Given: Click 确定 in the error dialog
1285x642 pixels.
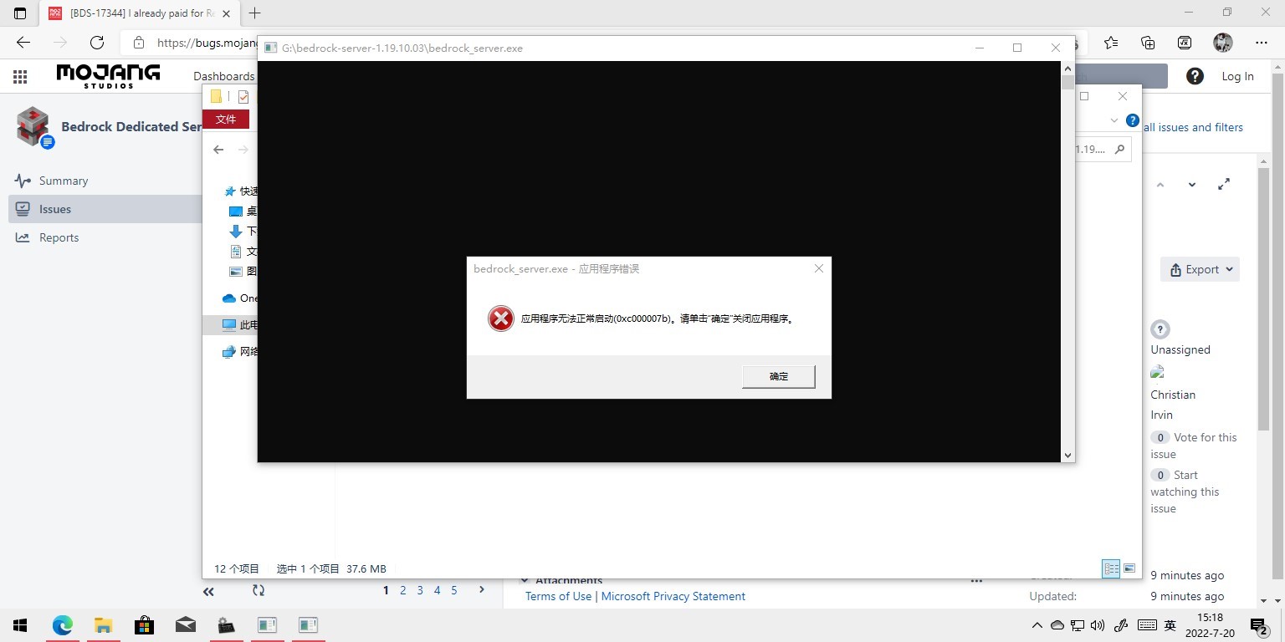Looking at the screenshot, I should click(x=779, y=376).
